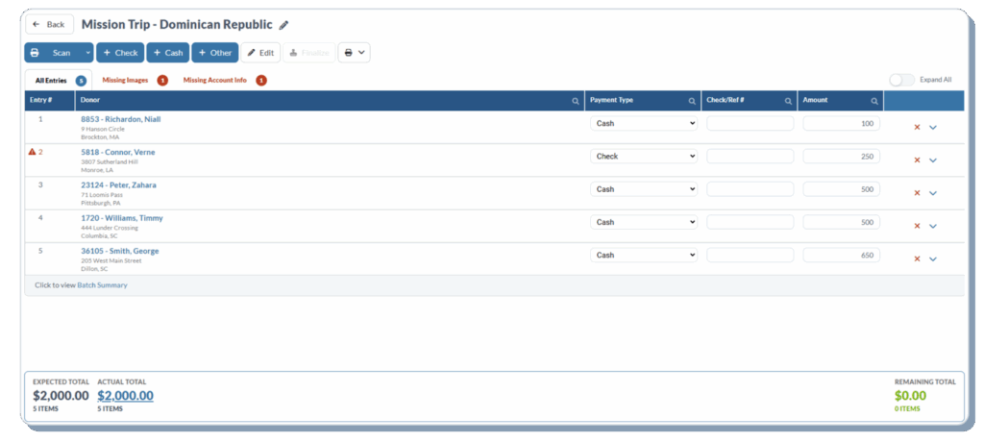The width and height of the screenshot is (984, 442).
Task: Click the $0.00 remaining total
Action: click(x=910, y=396)
